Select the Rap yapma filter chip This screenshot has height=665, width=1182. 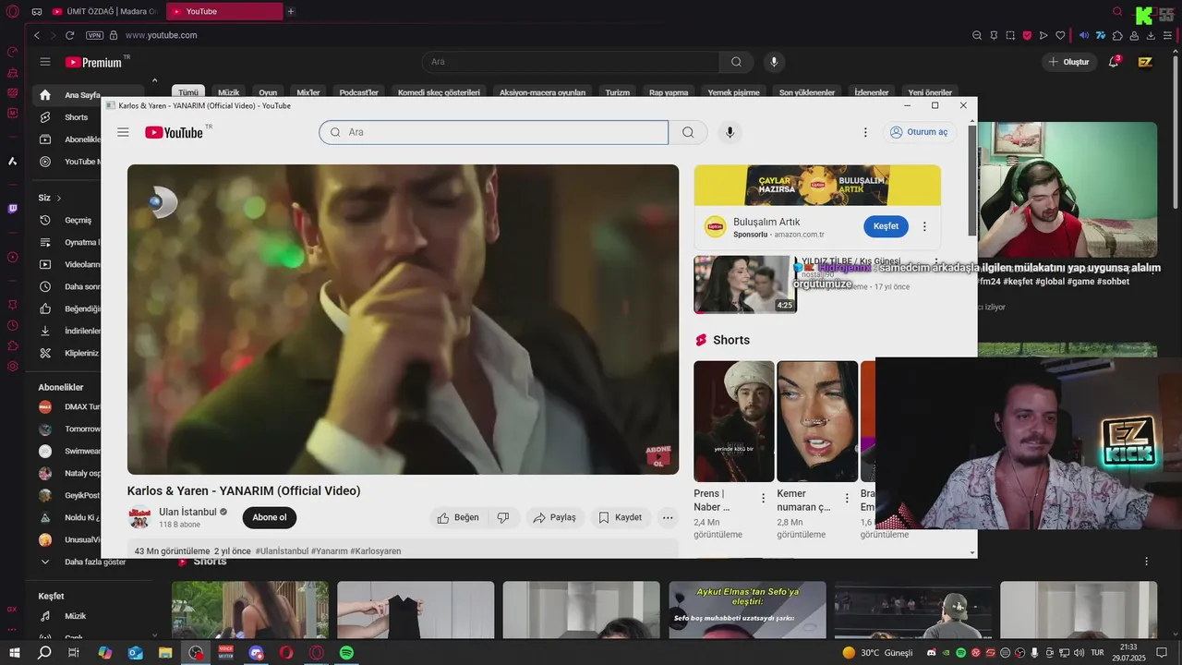(x=669, y=93)
